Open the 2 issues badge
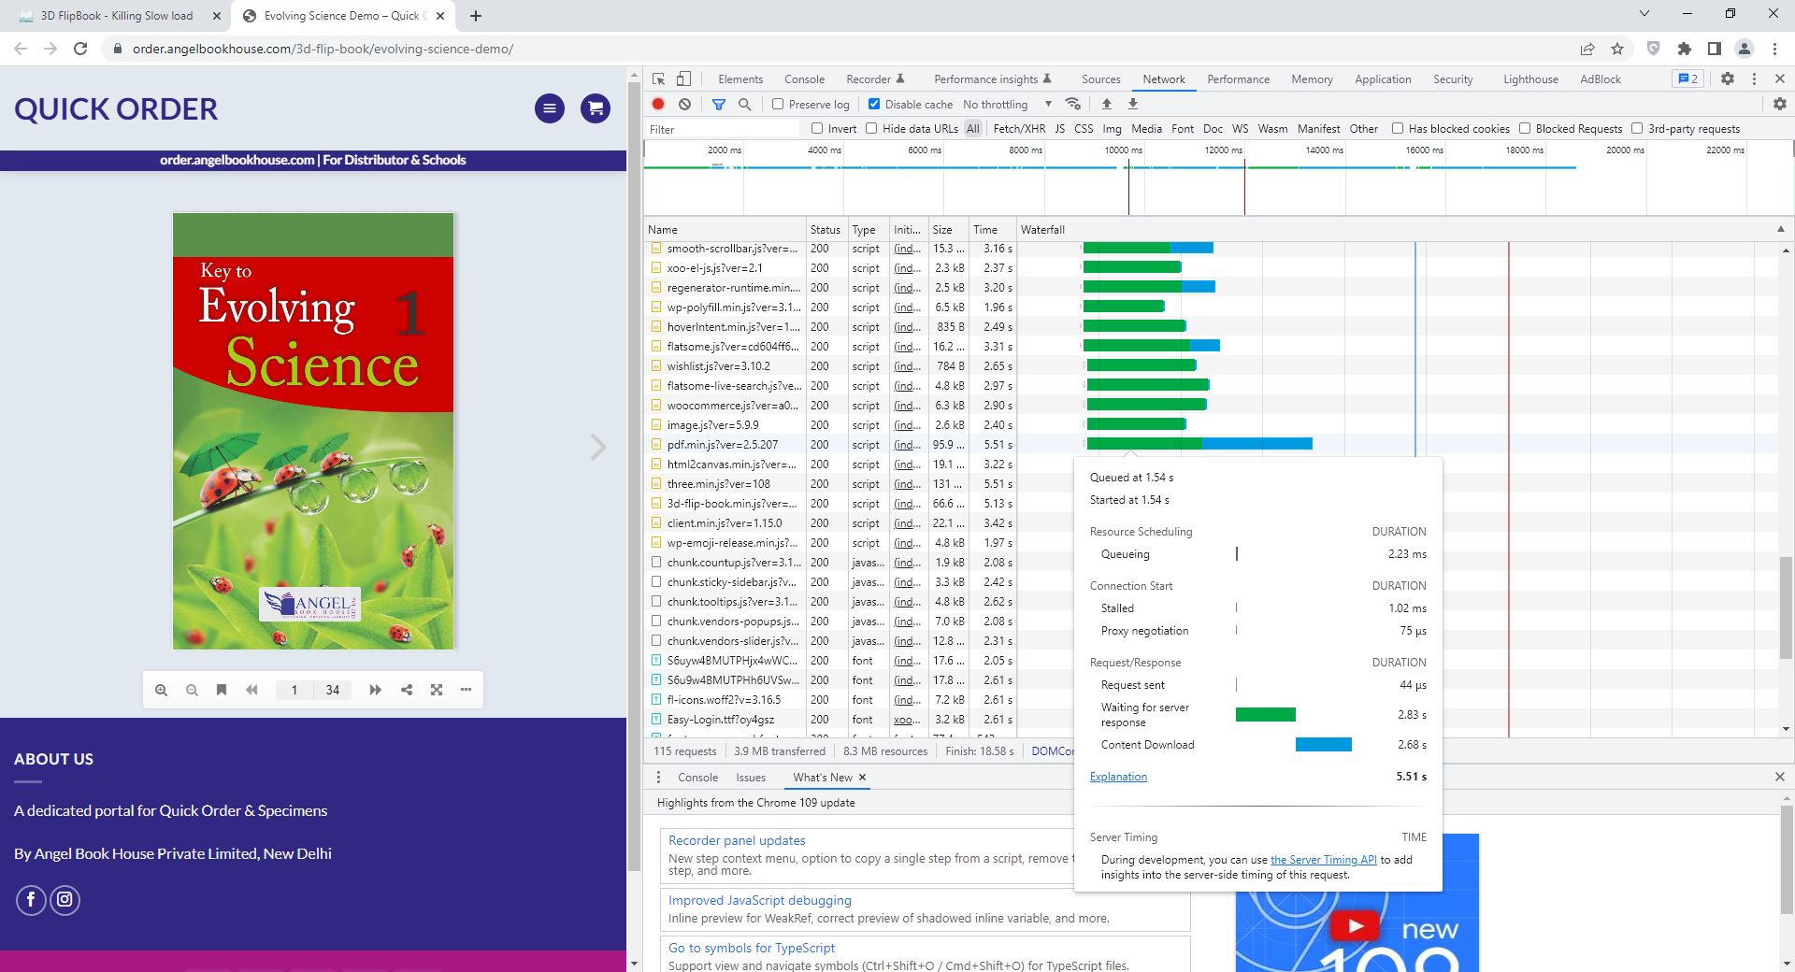Screen dimensions: 1795x972 tap(1688, 79)
